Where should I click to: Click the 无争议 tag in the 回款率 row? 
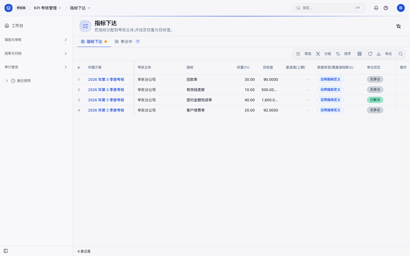pyautogui.click(x=375, y=79)
